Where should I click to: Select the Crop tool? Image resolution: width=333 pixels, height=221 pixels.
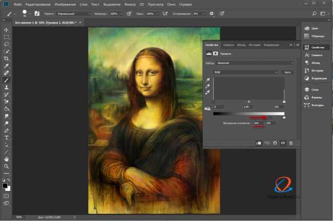tap(6, 59)
